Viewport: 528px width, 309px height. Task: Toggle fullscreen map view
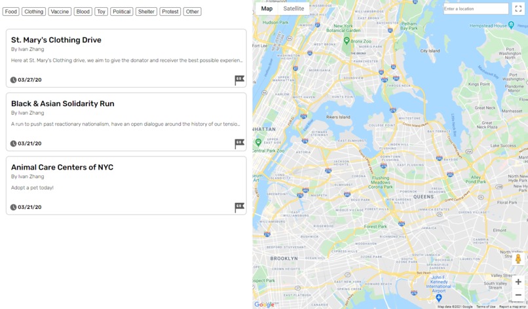coord(518,9)
